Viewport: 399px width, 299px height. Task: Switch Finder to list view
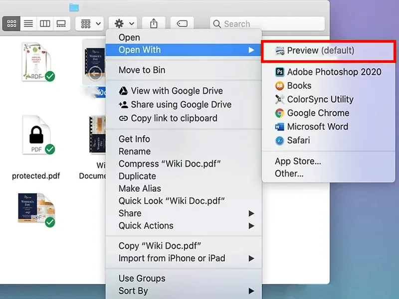[28, 23]
